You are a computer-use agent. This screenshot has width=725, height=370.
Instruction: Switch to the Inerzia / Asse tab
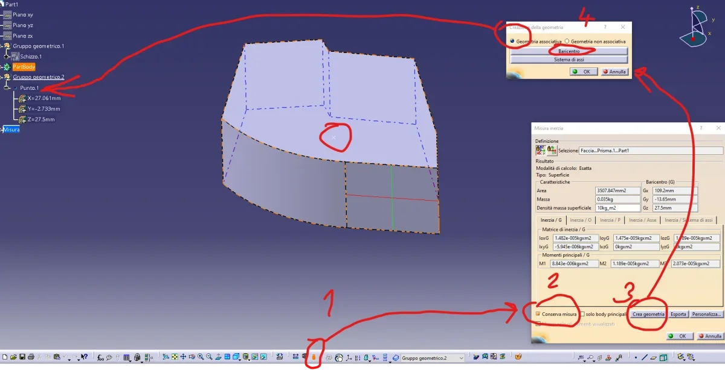pyautogui.click(x=642, y=220)
